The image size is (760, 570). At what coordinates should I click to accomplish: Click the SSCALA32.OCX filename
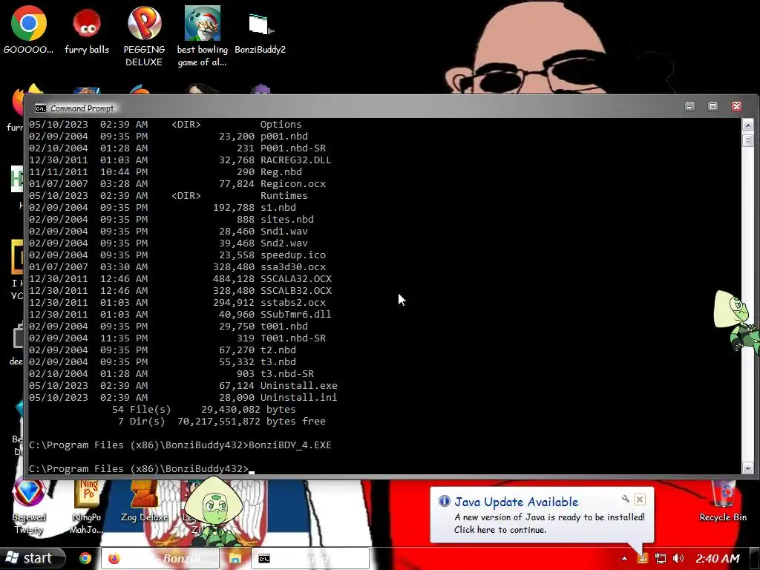(x=295, y=279)
